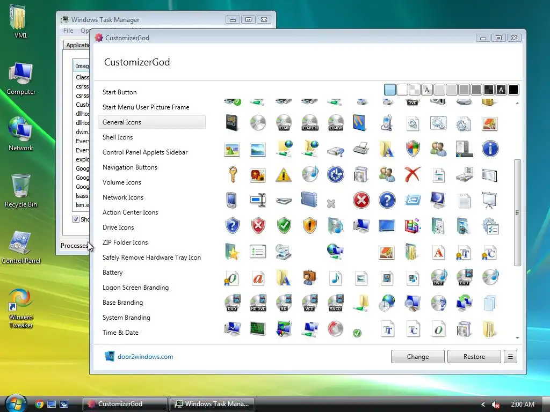Screen dimensions: 550x412
Task: Click the icon list scroll down arrow
Action: pyautogui.click(x=517, y=338)
